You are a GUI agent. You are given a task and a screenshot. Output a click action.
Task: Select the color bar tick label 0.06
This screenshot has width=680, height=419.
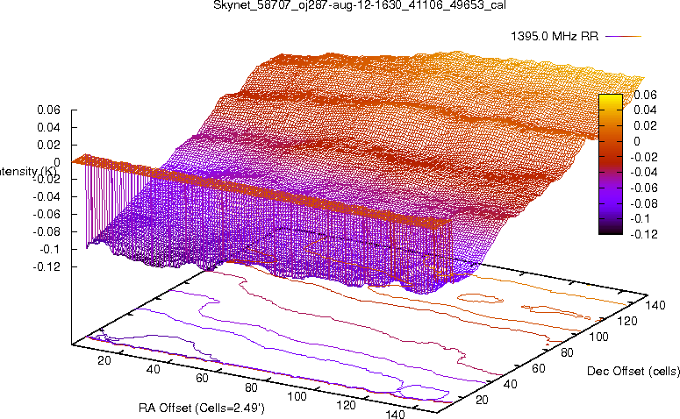[645, 95]
